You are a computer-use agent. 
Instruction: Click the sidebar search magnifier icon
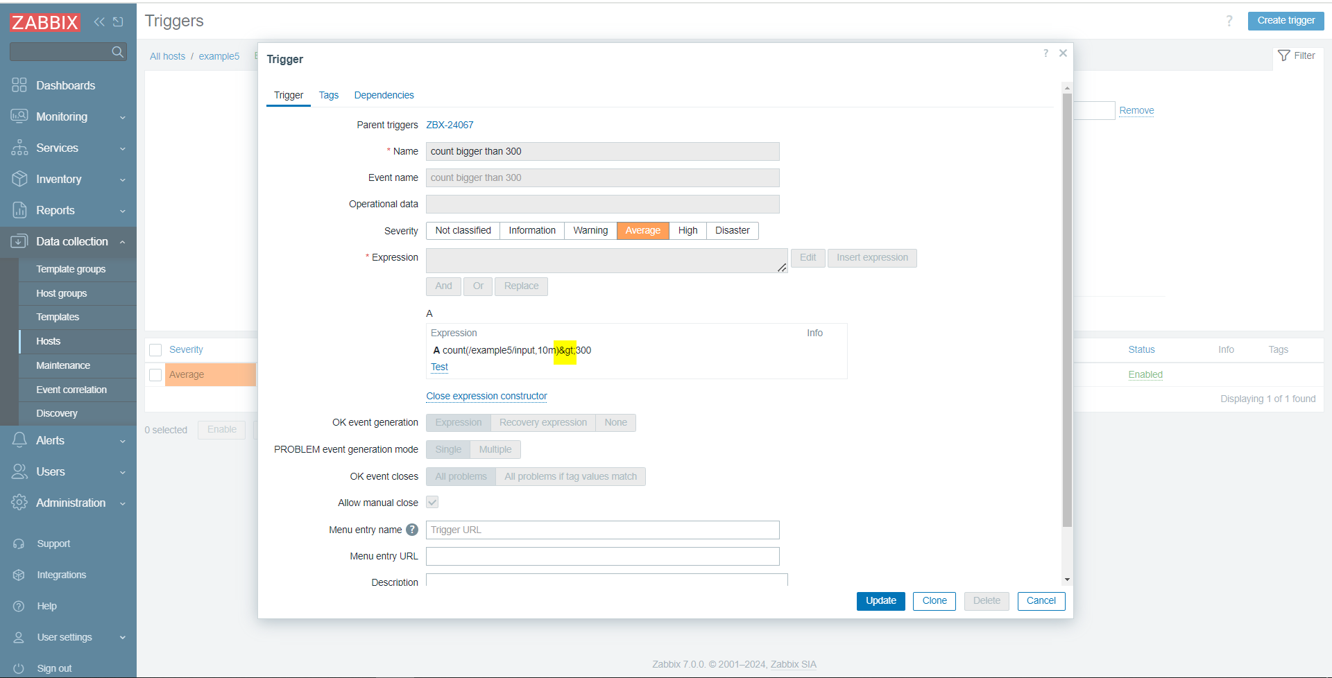coord(117,52)
